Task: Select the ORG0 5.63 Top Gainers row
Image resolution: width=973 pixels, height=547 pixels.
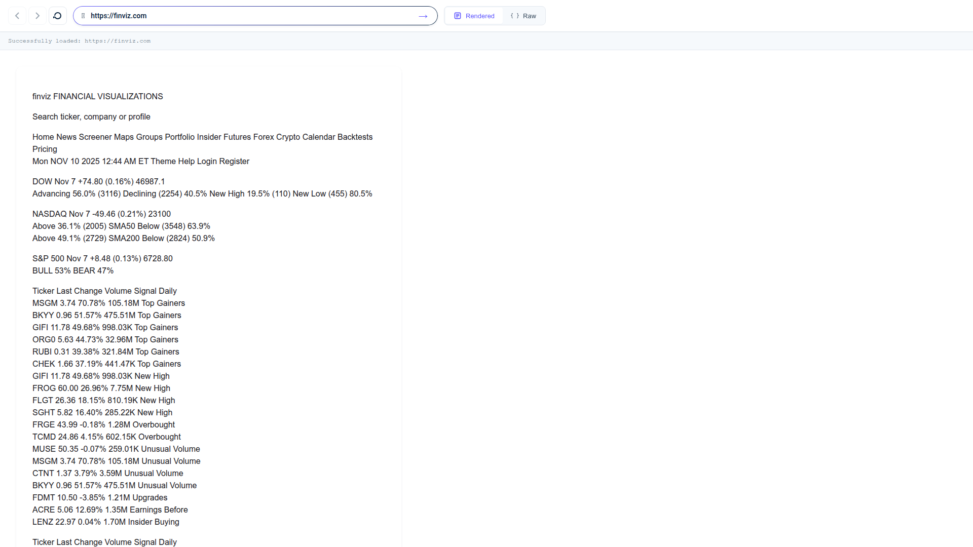Action: coord(105,339)
